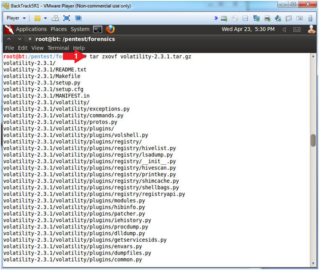This screenshot has width=319, height=270.
Task: Click the terminal scrollbar down arrow
Action: [313, 263]
